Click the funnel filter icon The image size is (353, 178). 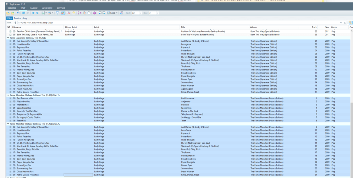coord(57,13)
